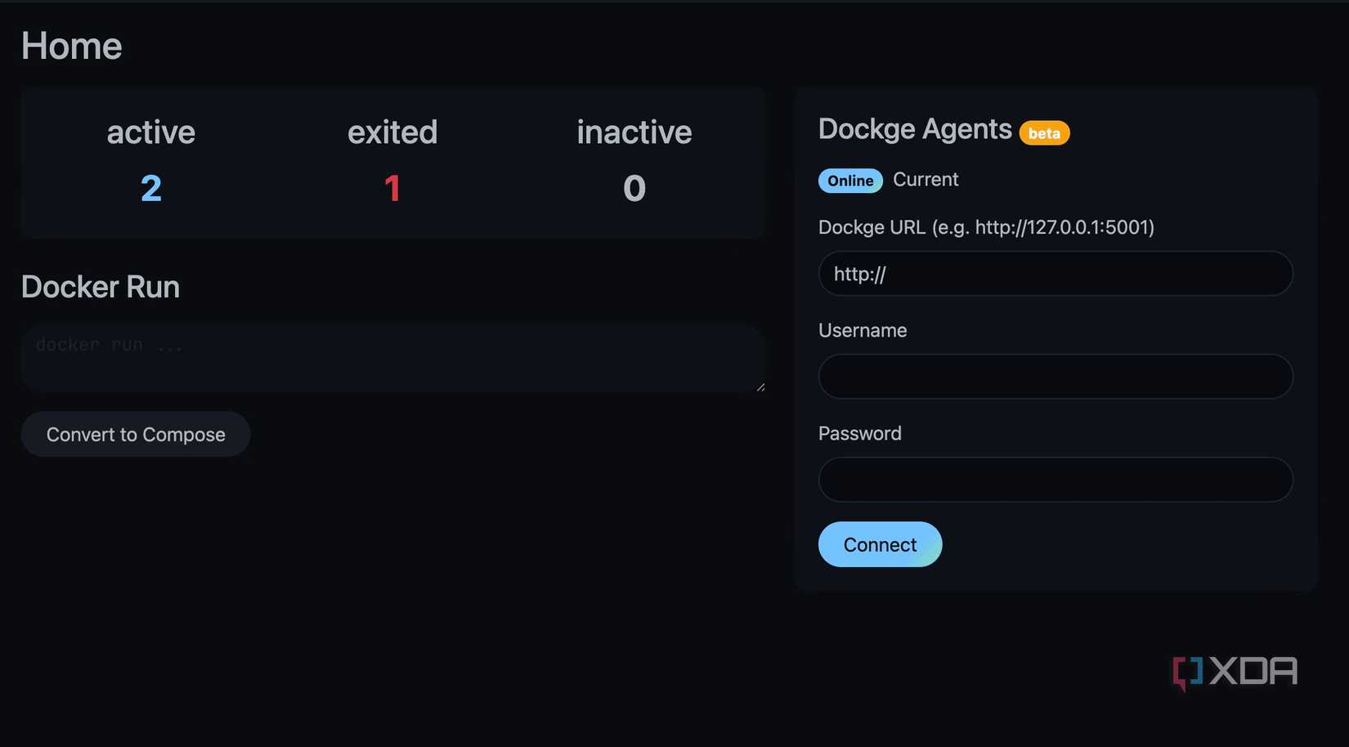
Task: Click the "inactive" status label
Action: pyautogui.click(x=634, y=132)
